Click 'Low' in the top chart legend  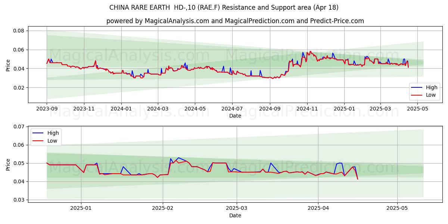[x=431, y=95]
